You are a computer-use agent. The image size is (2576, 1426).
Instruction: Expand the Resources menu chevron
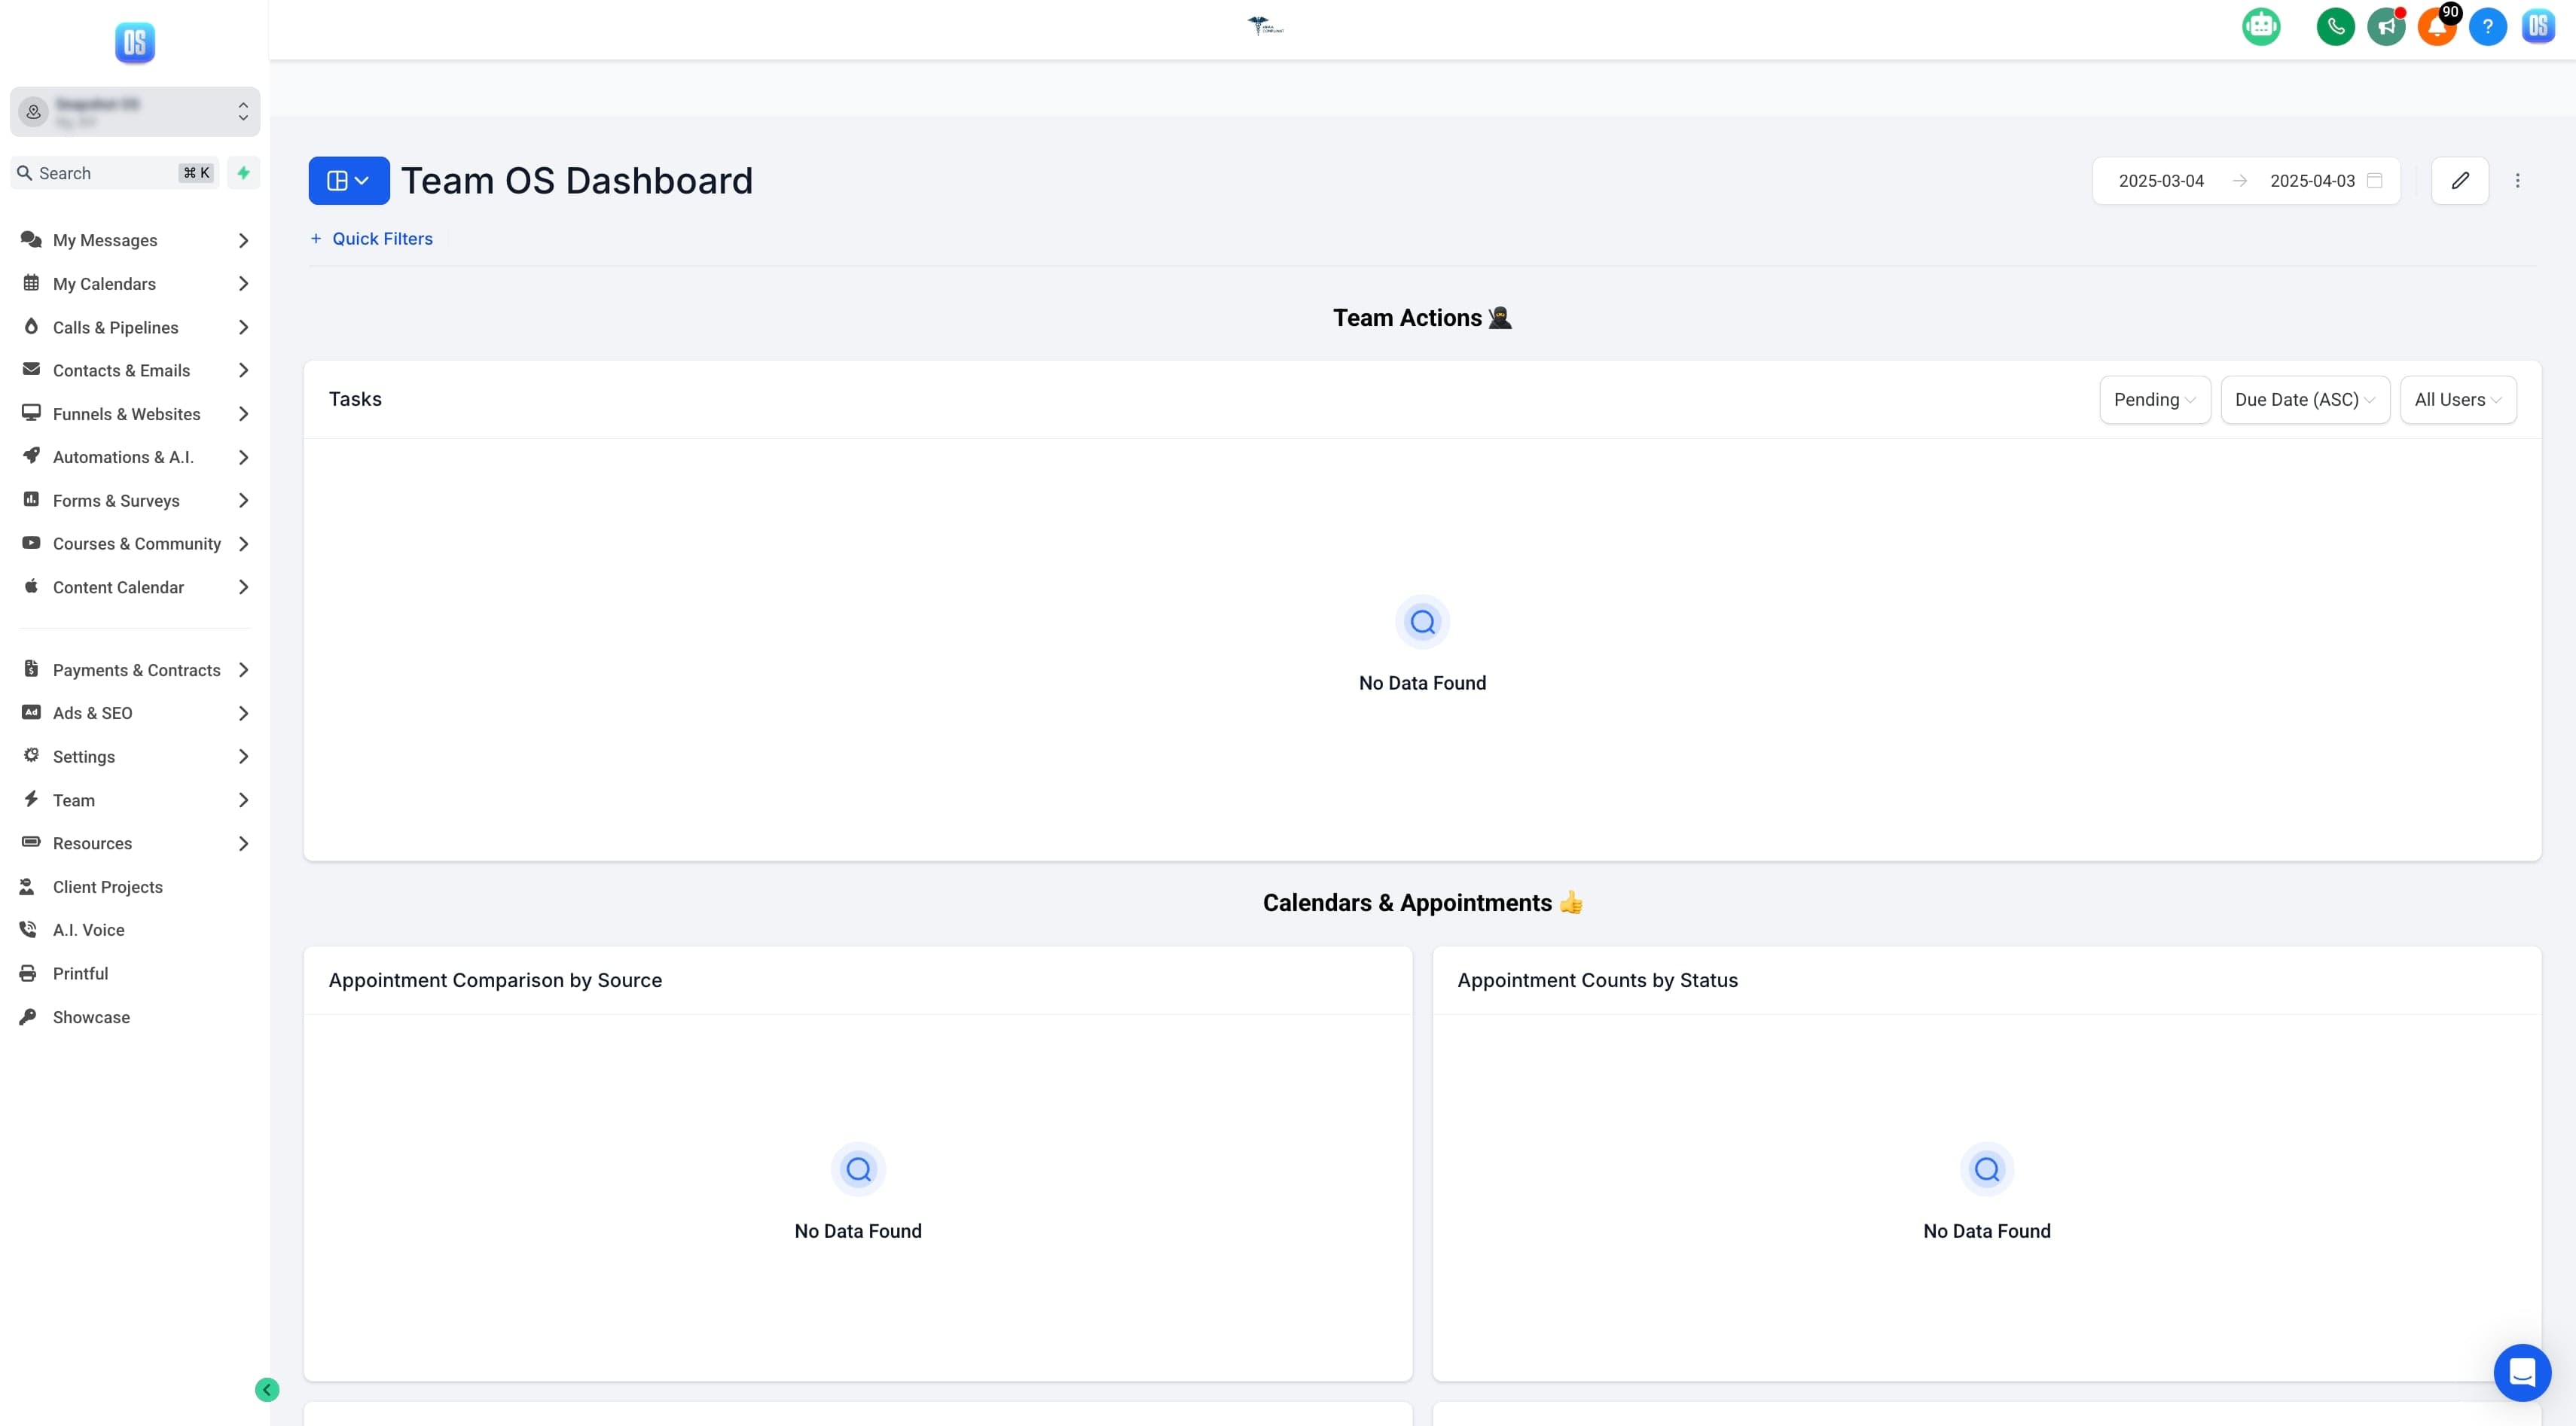[243, 843]
